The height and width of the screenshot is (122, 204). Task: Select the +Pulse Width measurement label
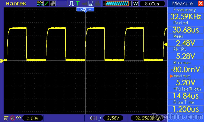click(x=187, y=89)
